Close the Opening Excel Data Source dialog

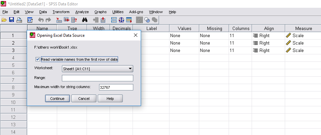pos(136,35)
